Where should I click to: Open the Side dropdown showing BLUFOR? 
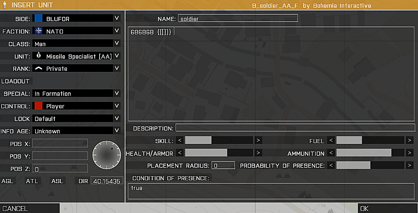pos(76,18)
